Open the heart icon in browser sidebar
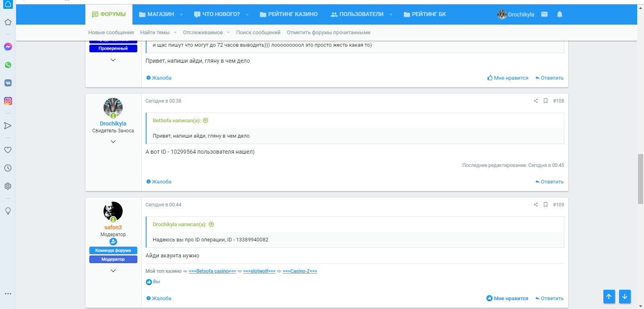The image size is (644, 309). (x=8, y=150)
